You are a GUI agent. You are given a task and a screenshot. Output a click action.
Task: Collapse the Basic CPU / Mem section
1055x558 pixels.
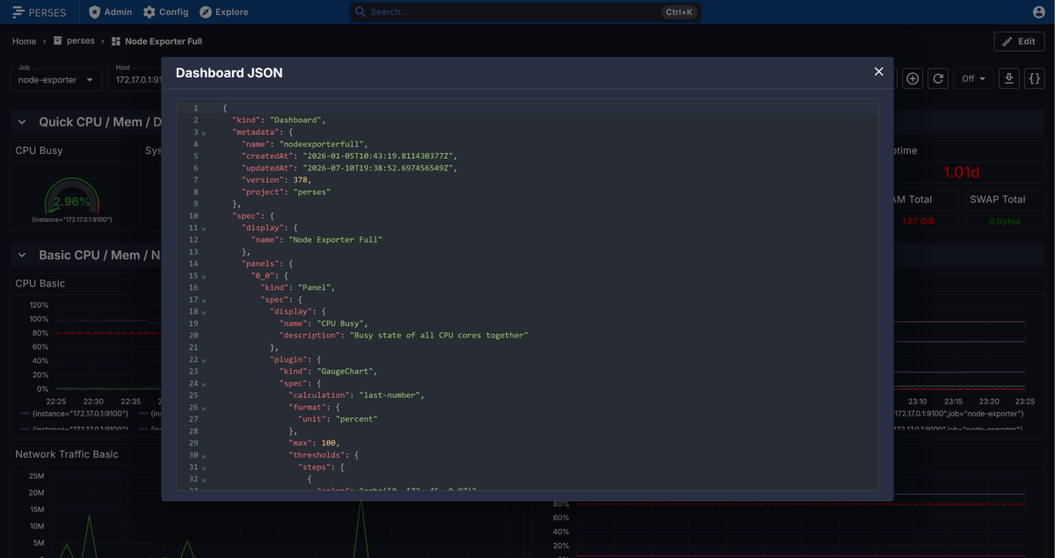coord(23,255)
